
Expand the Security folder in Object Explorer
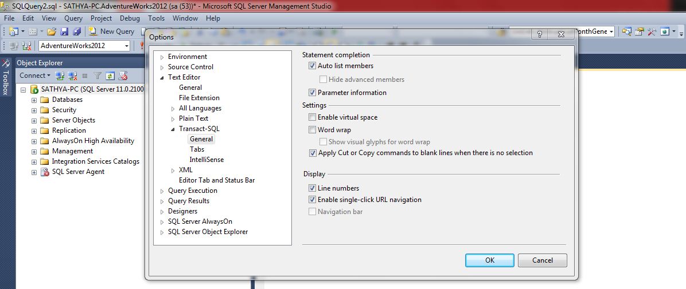(x=34, y=110)
